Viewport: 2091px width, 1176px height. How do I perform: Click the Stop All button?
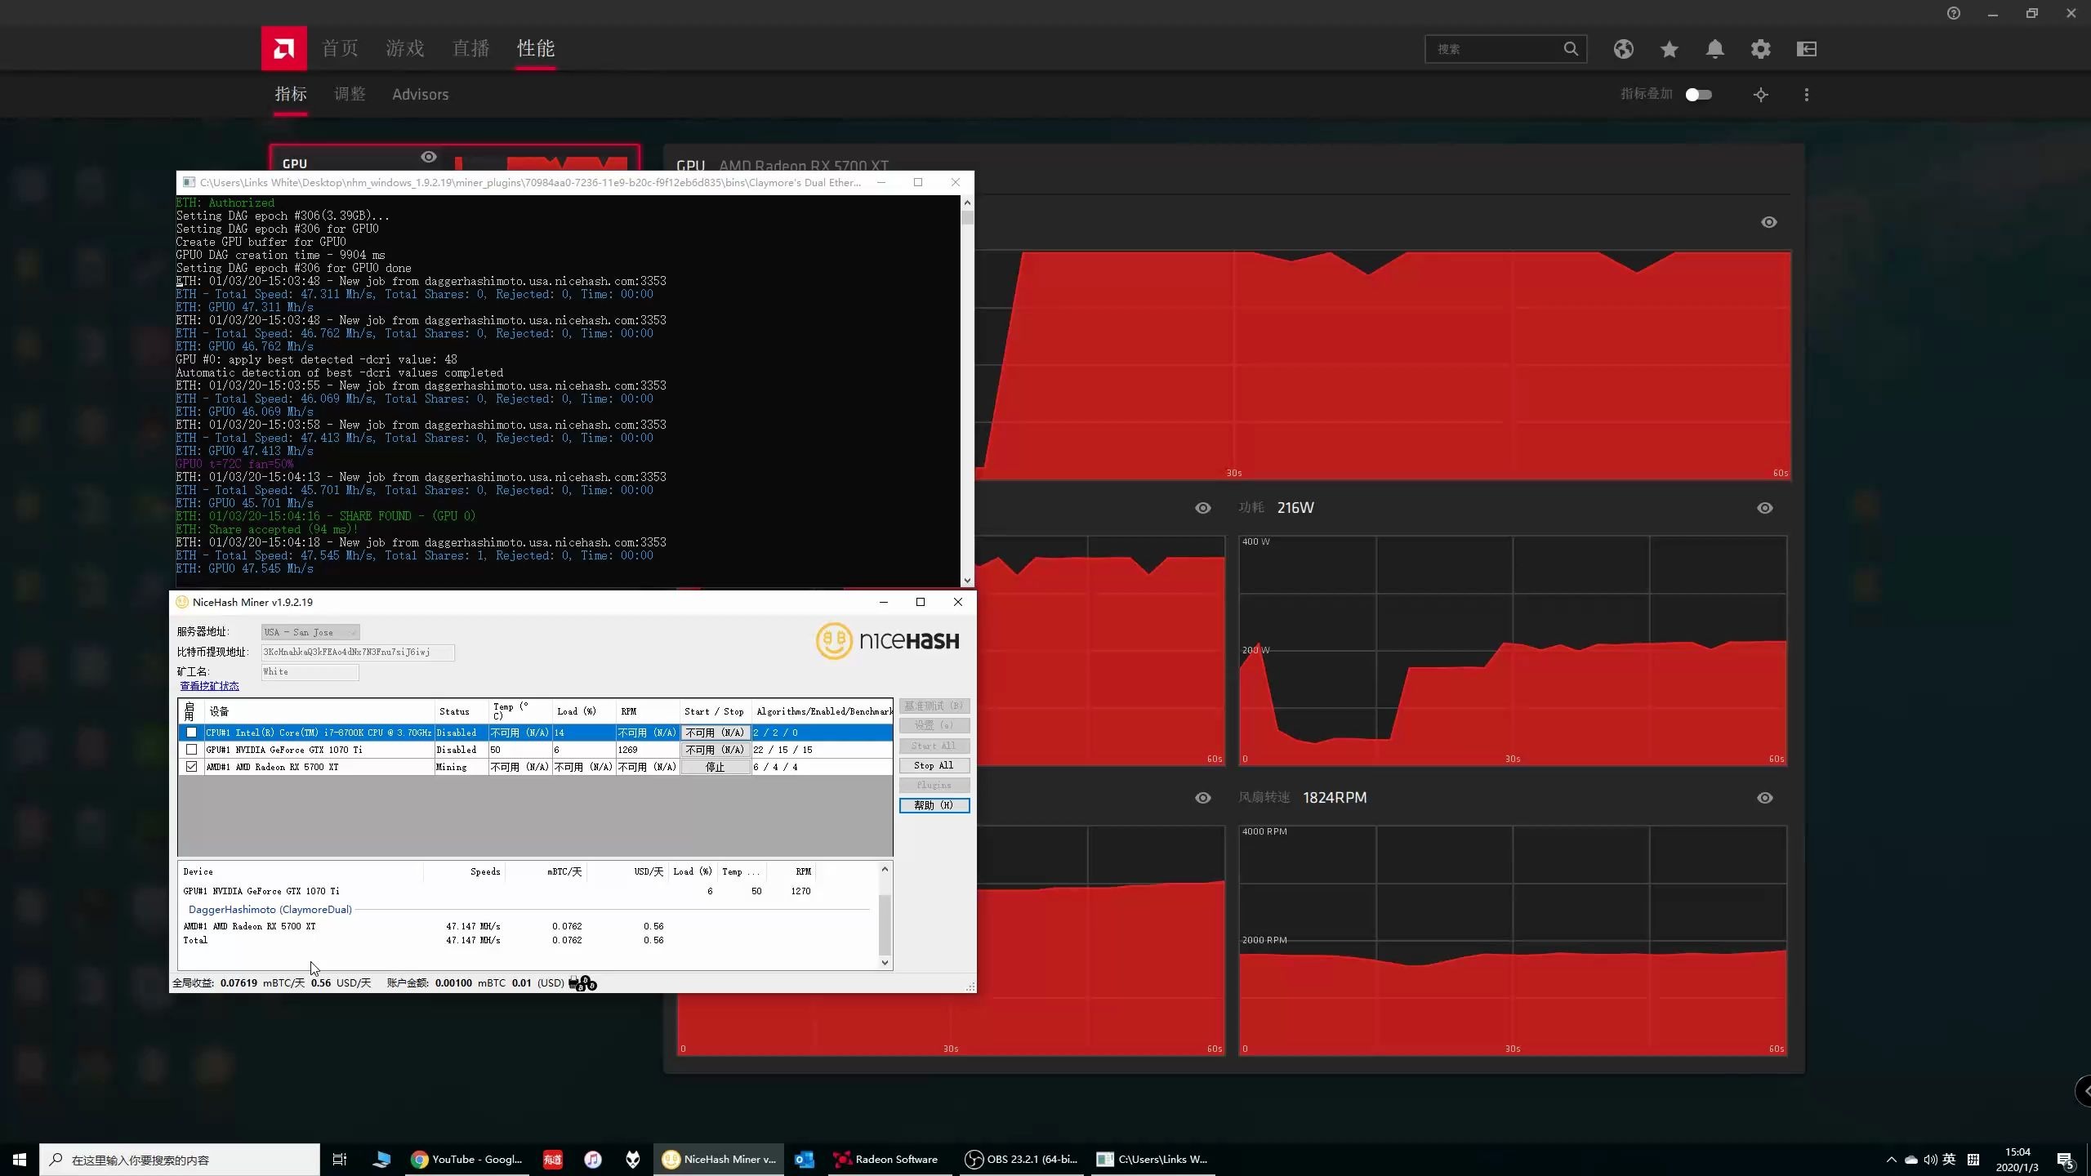pyautogui.click(x=934, y=765)
